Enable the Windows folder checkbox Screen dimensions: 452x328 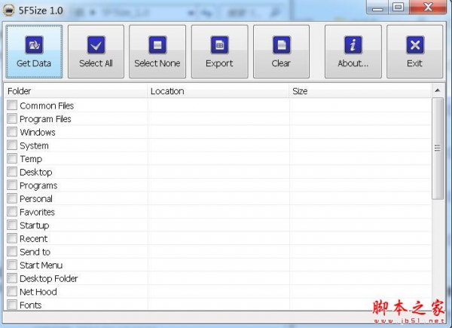[x=12, y=131]
